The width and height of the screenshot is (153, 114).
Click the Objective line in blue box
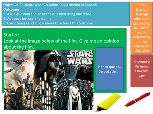pos(50,5)
